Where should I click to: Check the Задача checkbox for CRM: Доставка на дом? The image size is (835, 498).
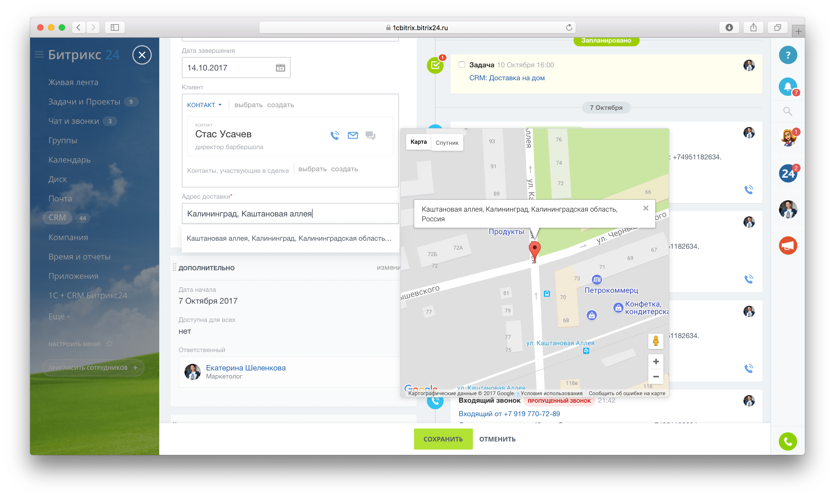tap(461, 65)
